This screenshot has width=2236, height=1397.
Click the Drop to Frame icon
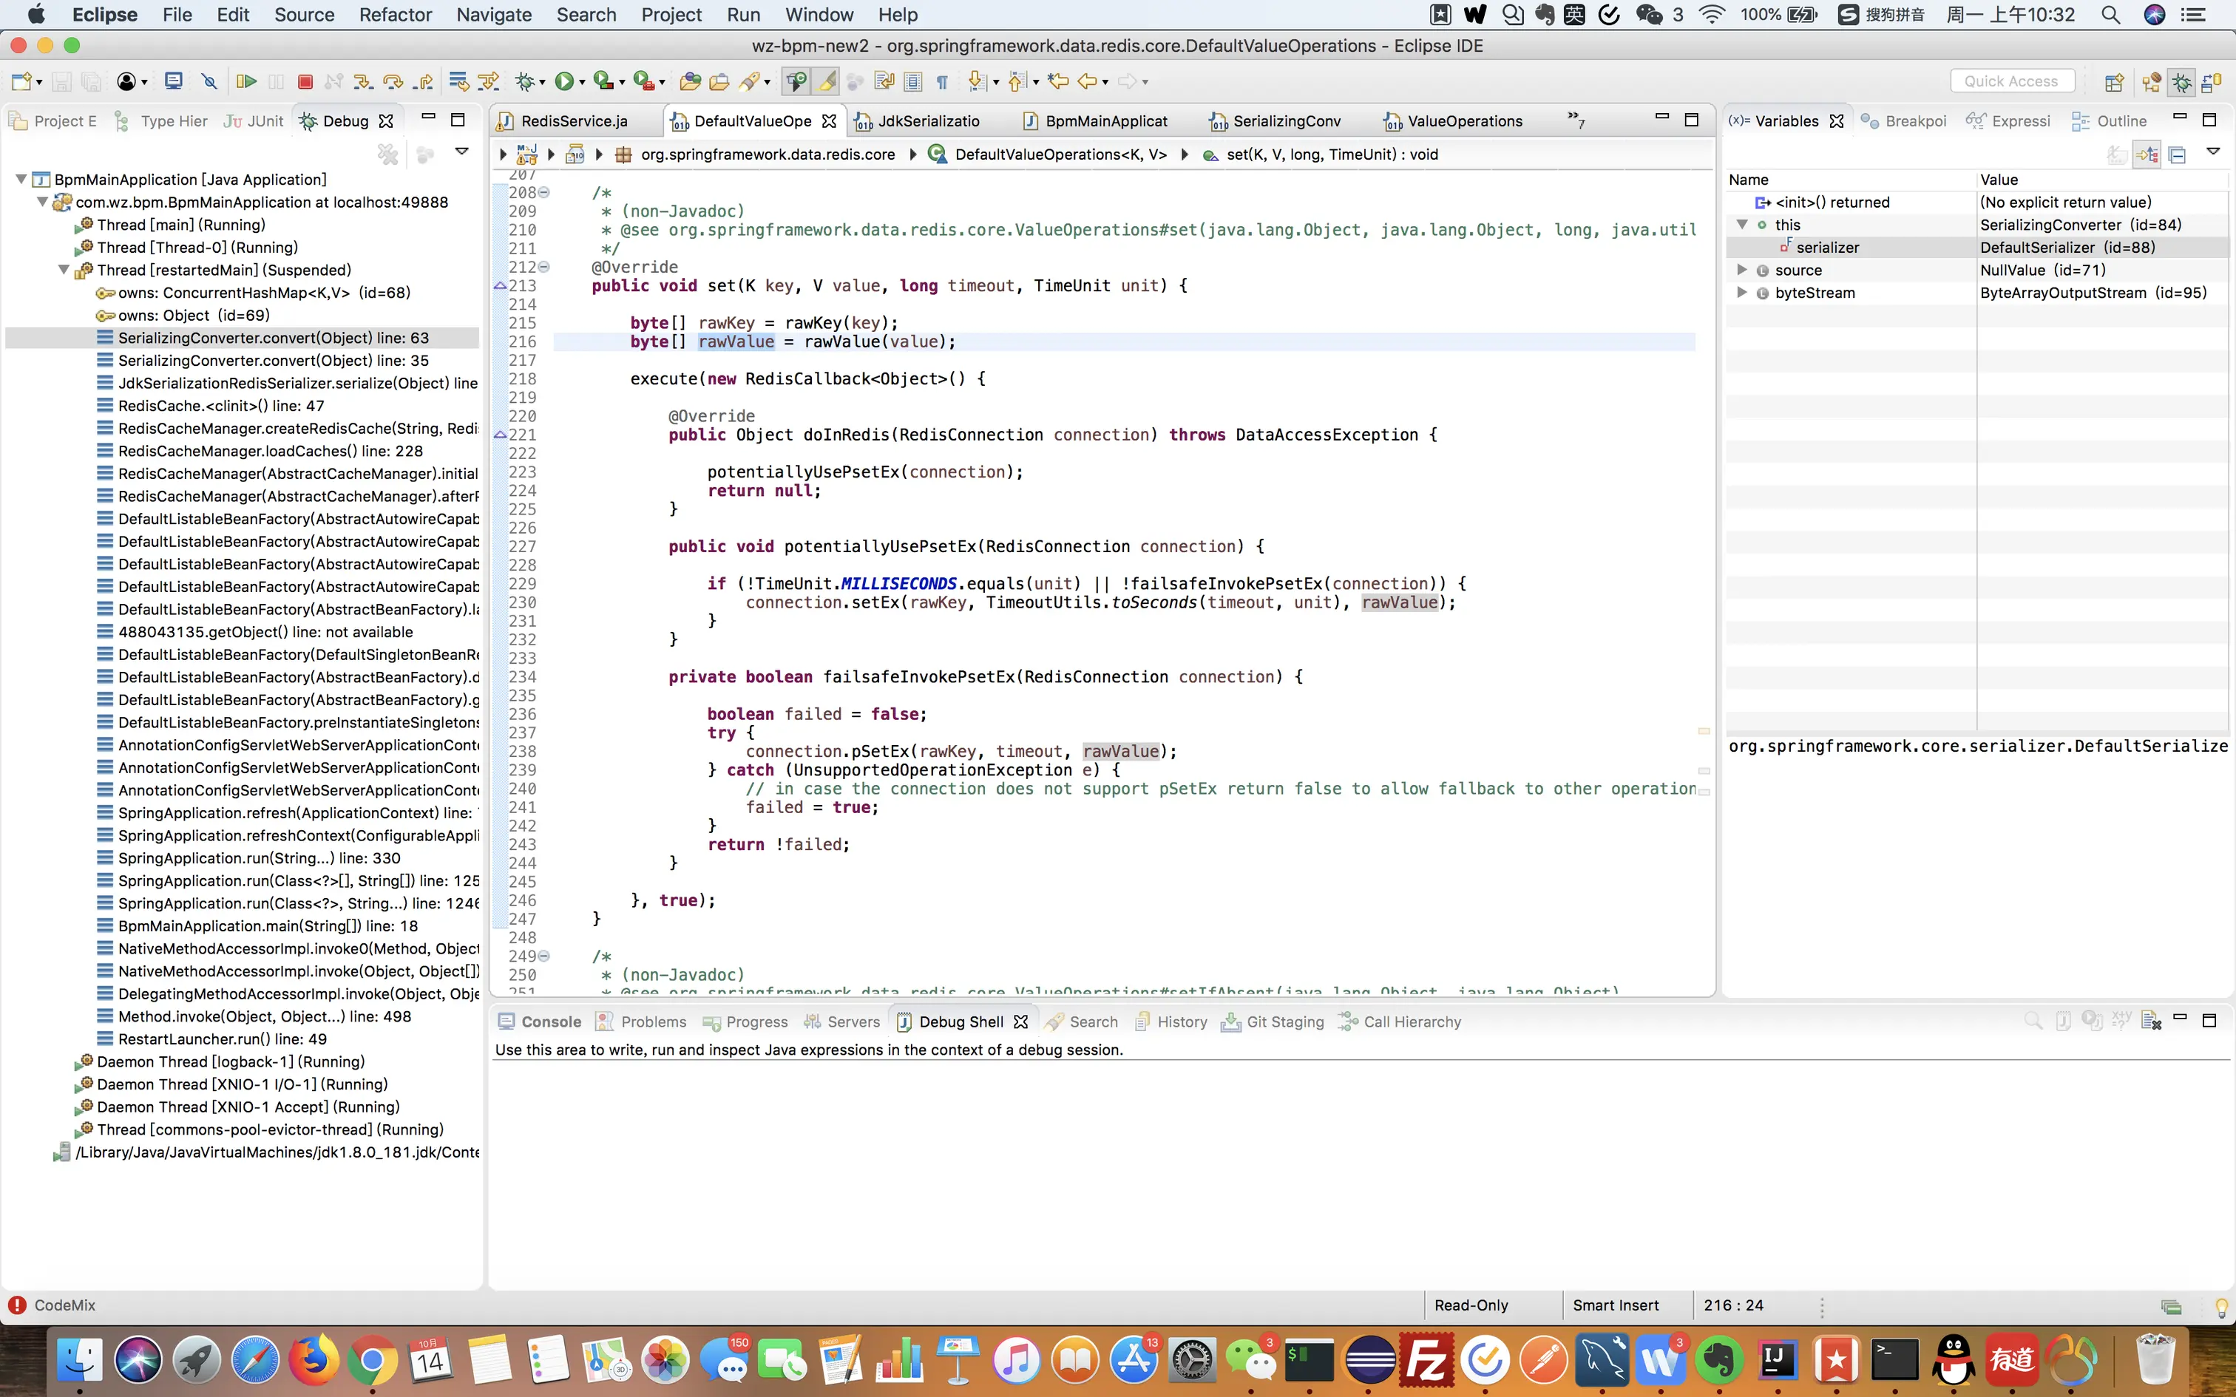458,82
